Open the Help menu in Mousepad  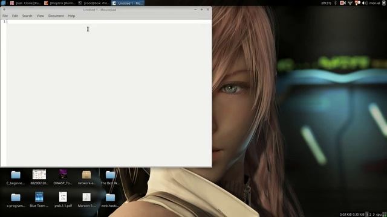point(71,16)
